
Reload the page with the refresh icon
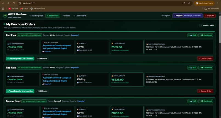pyautogui.click(x=13, y=3)
